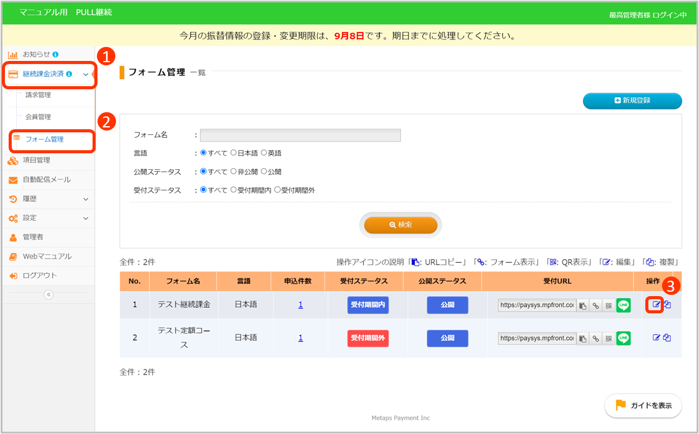Click LINE icon in first row
Image resolution: width=699 pixels, height=434 pixels.
[623, 305]
